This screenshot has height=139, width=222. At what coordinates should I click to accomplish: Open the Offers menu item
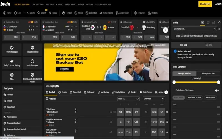90,4
